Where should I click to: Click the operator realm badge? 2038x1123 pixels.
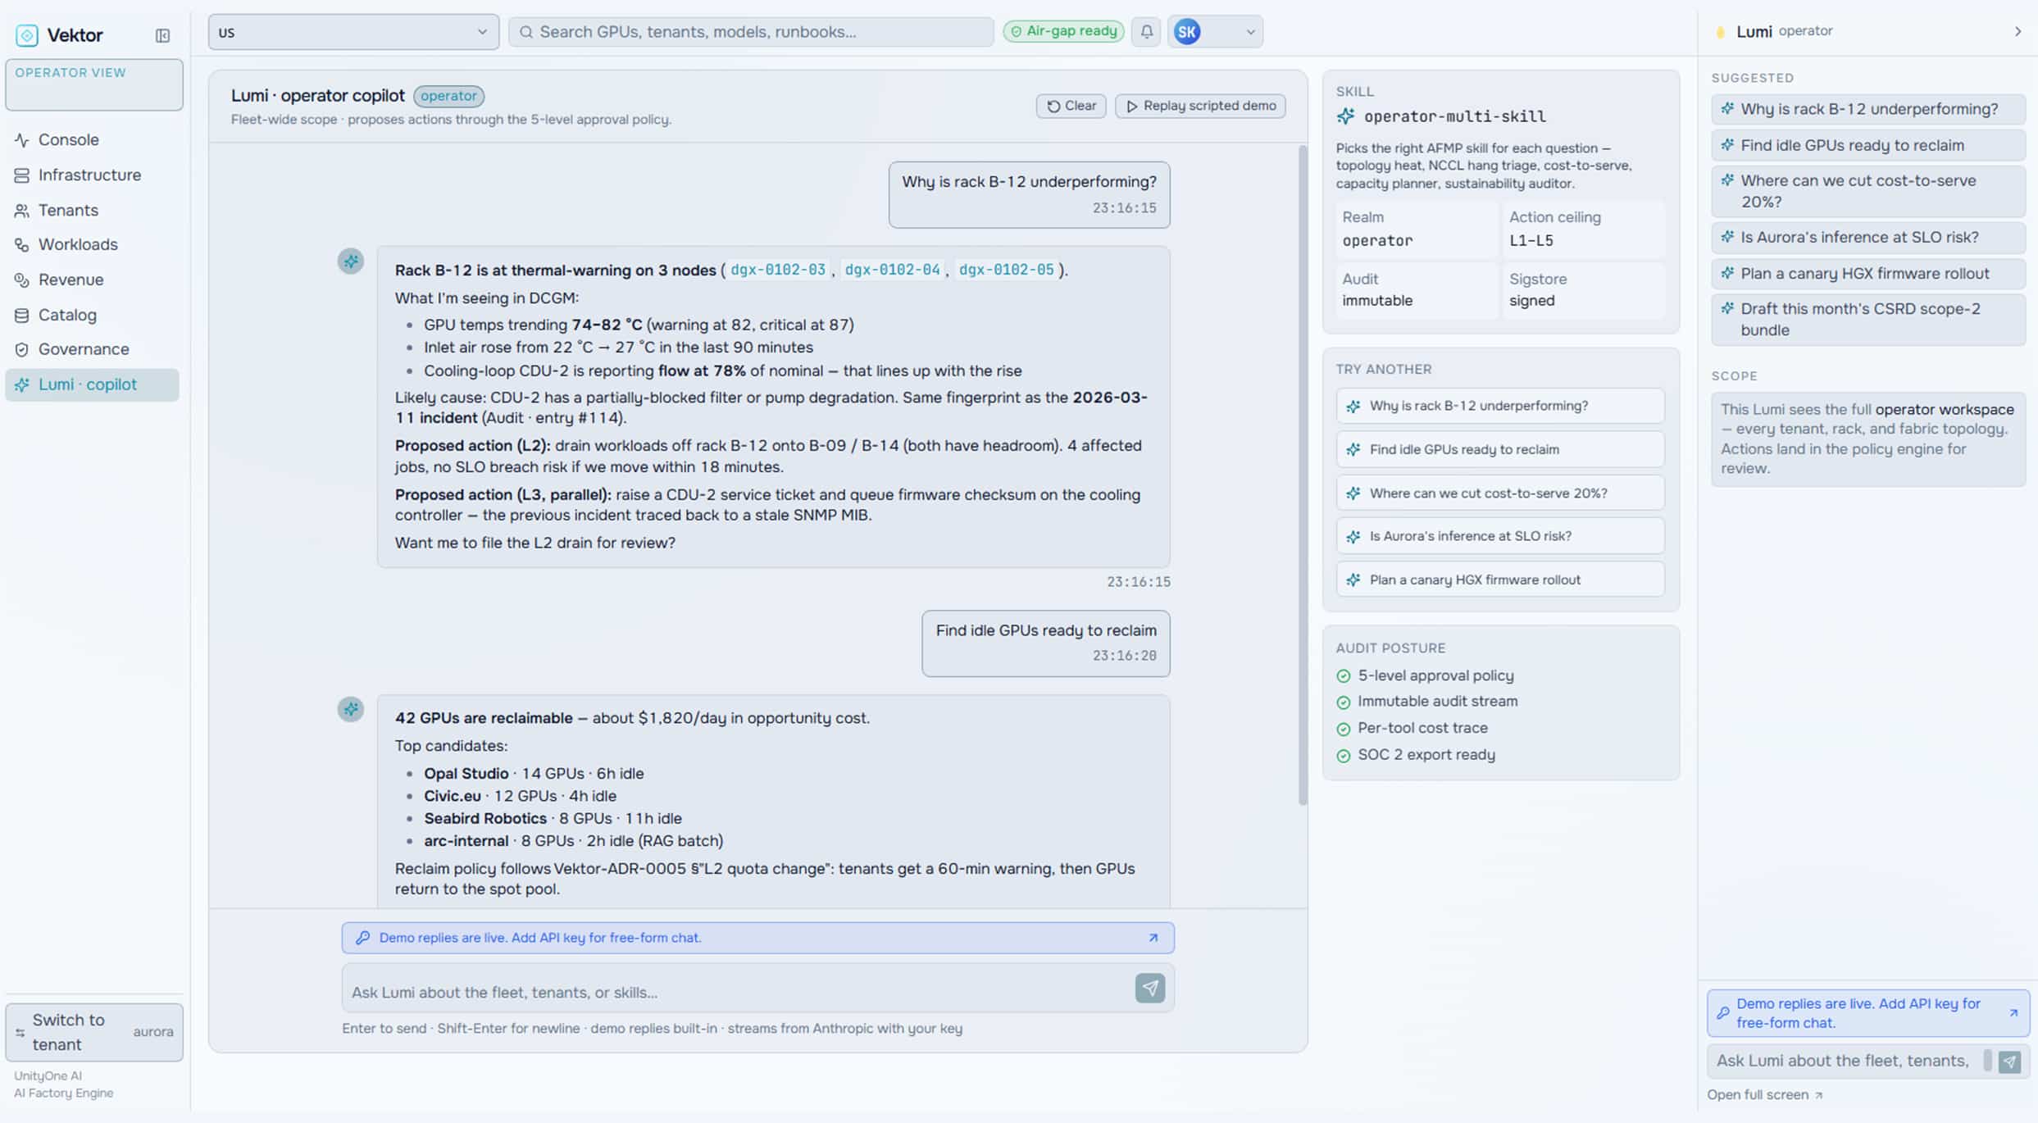tap(448, 96)
